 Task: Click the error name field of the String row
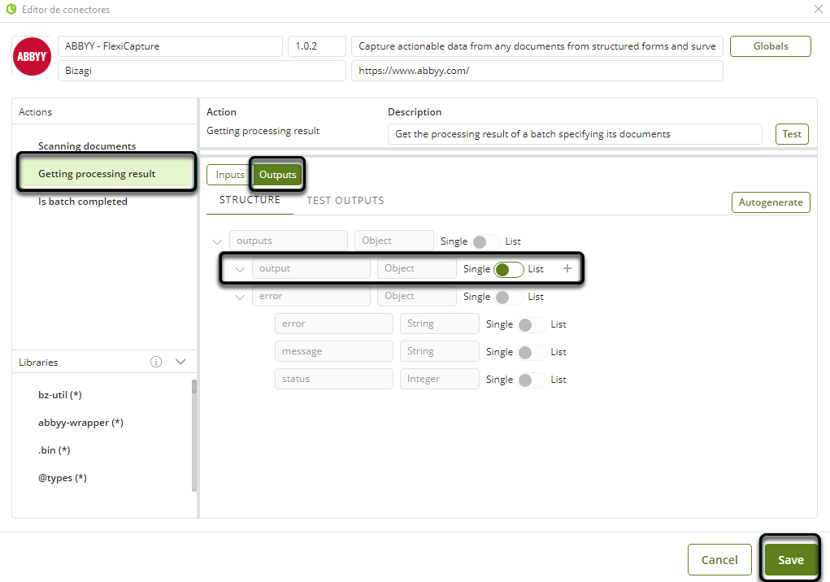(x=334, y=324)
